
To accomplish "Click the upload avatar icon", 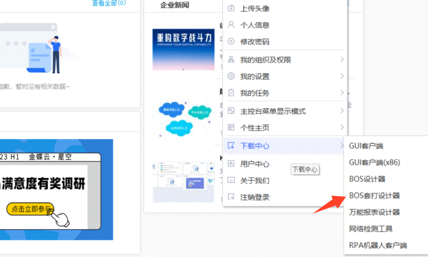I will tap(231, 8).
